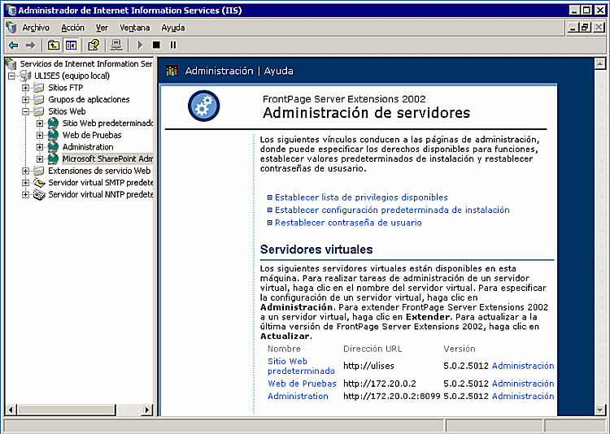Open the Ver menu
The width and height of the screenshot is (610, 434).
click(102, 28)
